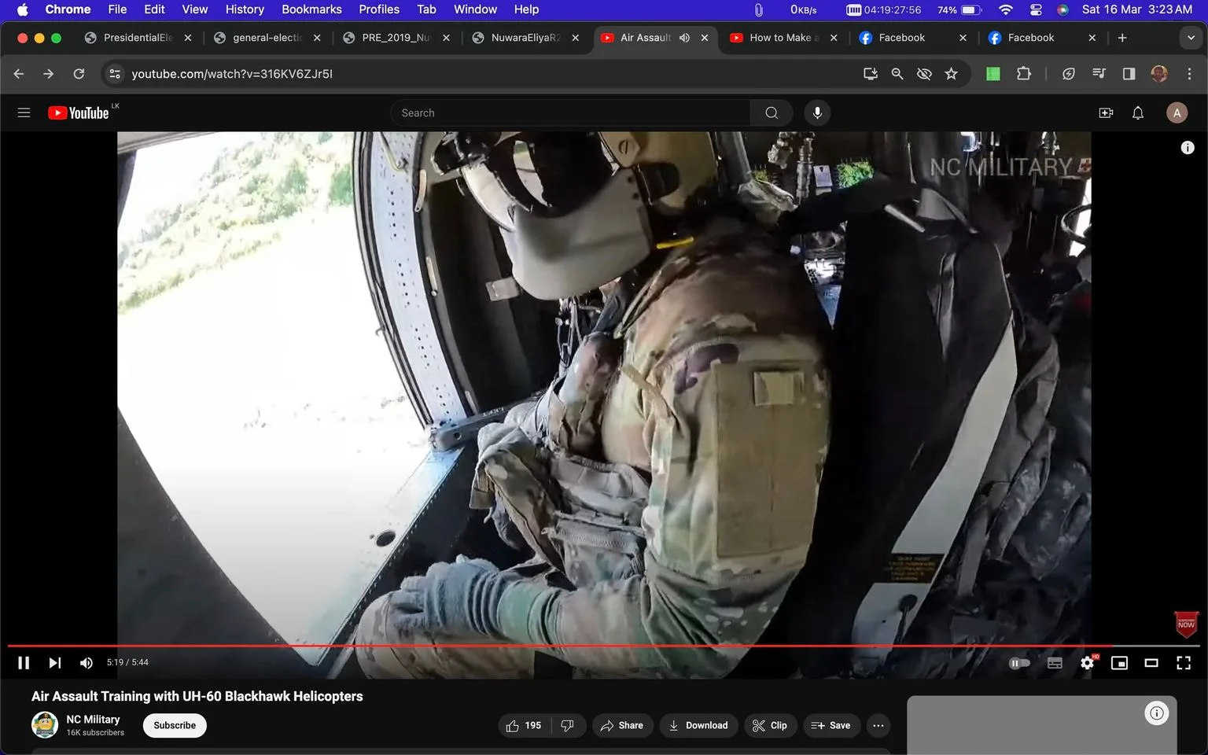Seek on the red progress bar
The image size is (1208, 755).
604,646
